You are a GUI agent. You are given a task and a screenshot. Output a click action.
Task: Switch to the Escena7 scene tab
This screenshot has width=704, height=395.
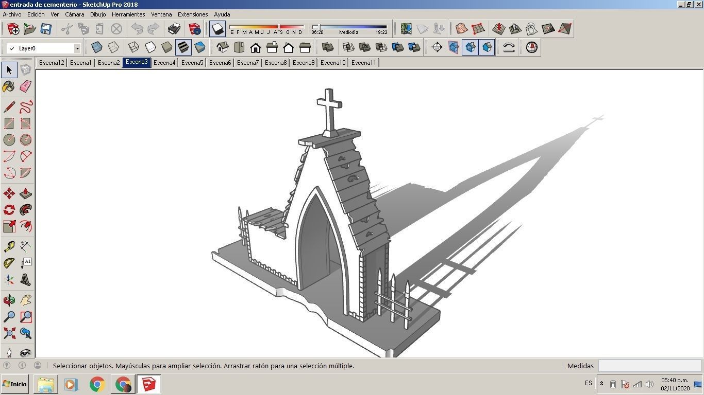[x=248, y=63]
